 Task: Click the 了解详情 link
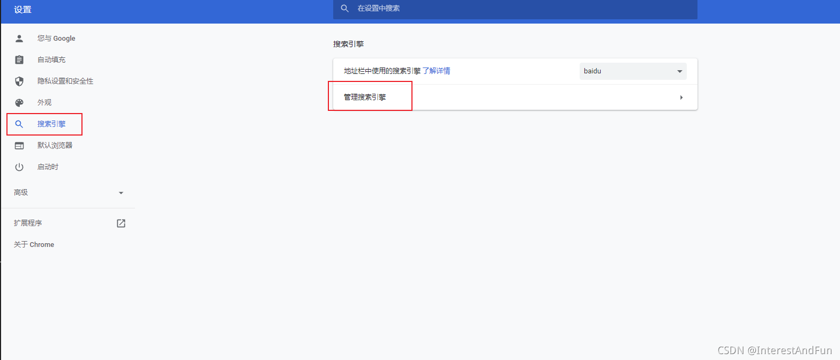pyautogui.click(x=436, y=71)
